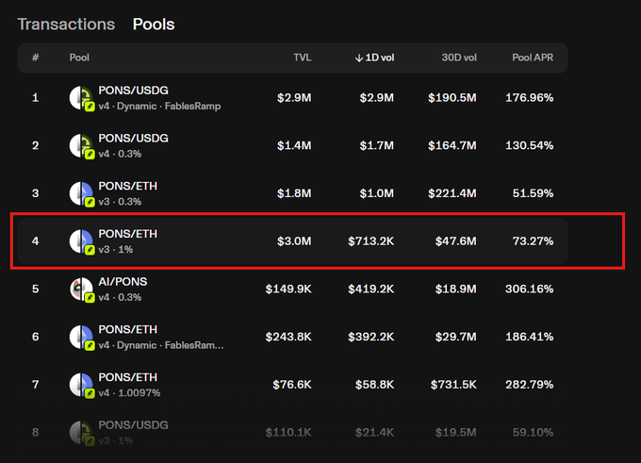Click the PONS/ETH v3 1% token icon
This screenshot has height=463, width=641.
coord(82,241)
